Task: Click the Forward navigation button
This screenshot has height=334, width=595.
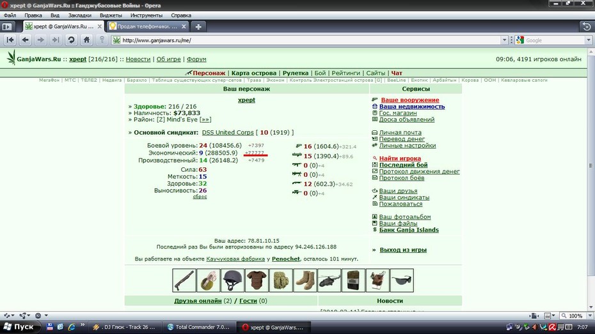Action: coord(40,40)
